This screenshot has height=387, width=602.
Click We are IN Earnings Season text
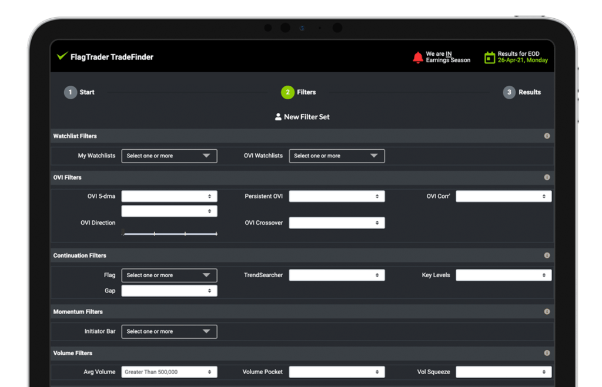448,57
